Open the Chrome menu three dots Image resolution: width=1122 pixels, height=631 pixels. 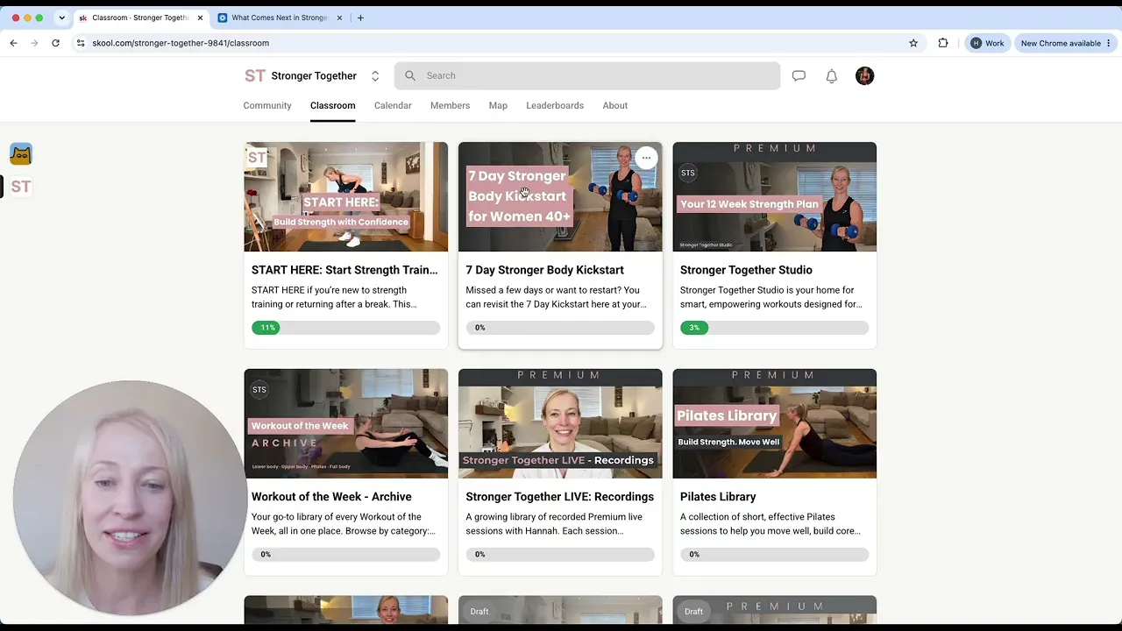1110,43
